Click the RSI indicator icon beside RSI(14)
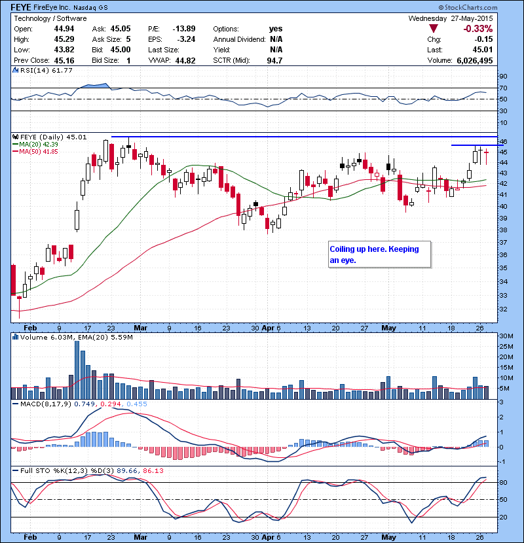Screen dimensions: 524x543 15,70
